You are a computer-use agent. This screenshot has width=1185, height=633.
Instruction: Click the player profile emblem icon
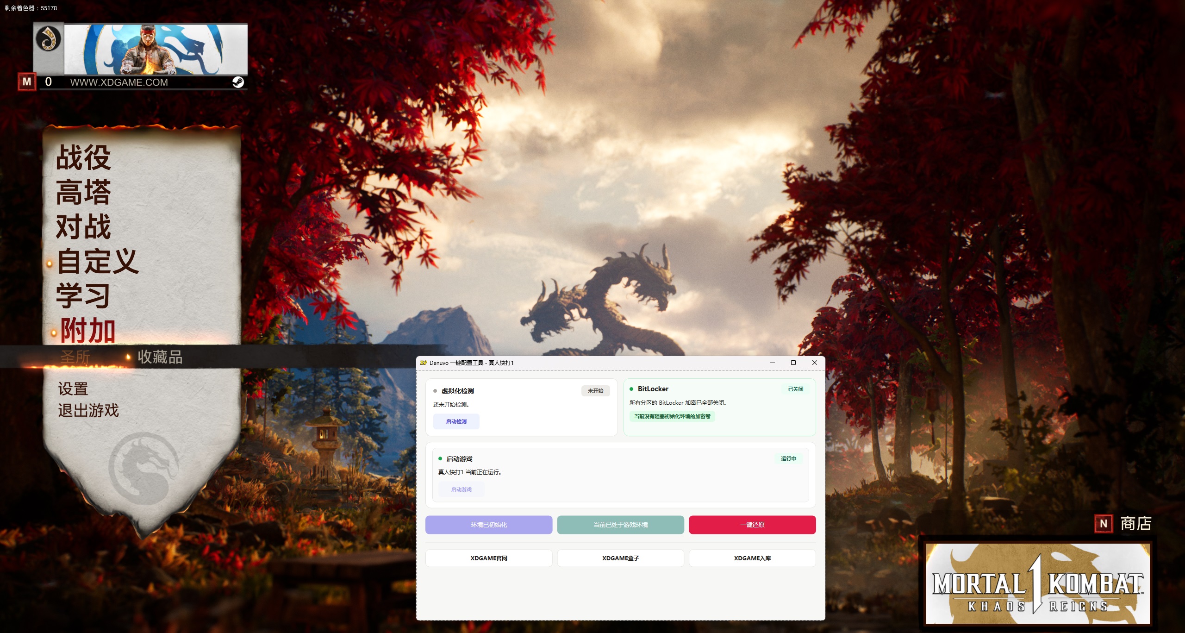point(48,39)
